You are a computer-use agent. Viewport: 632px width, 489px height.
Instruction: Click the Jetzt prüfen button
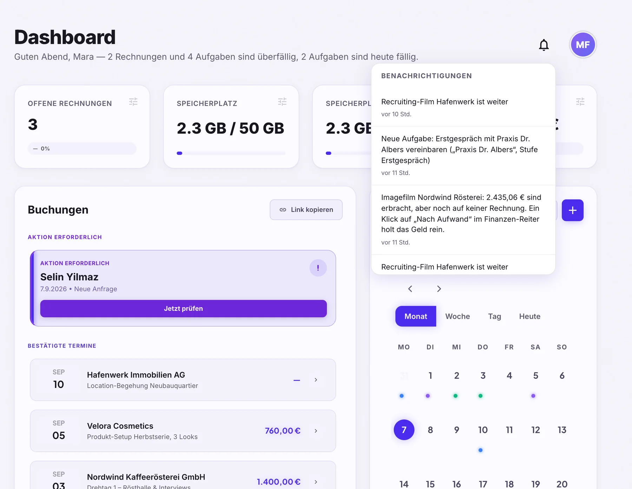point(183,309)
